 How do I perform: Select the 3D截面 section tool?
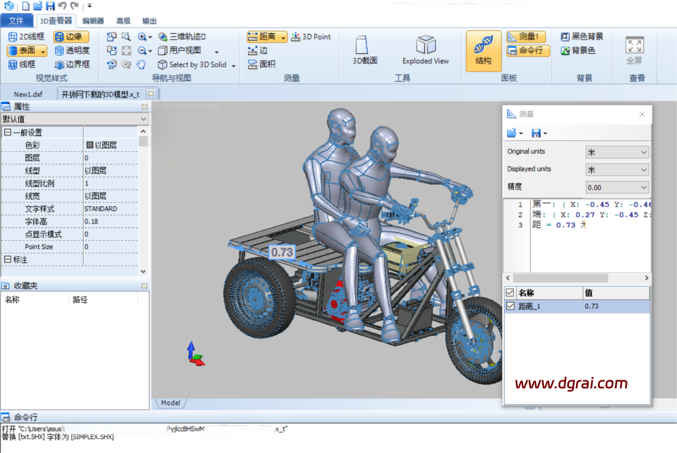point(365,50)
